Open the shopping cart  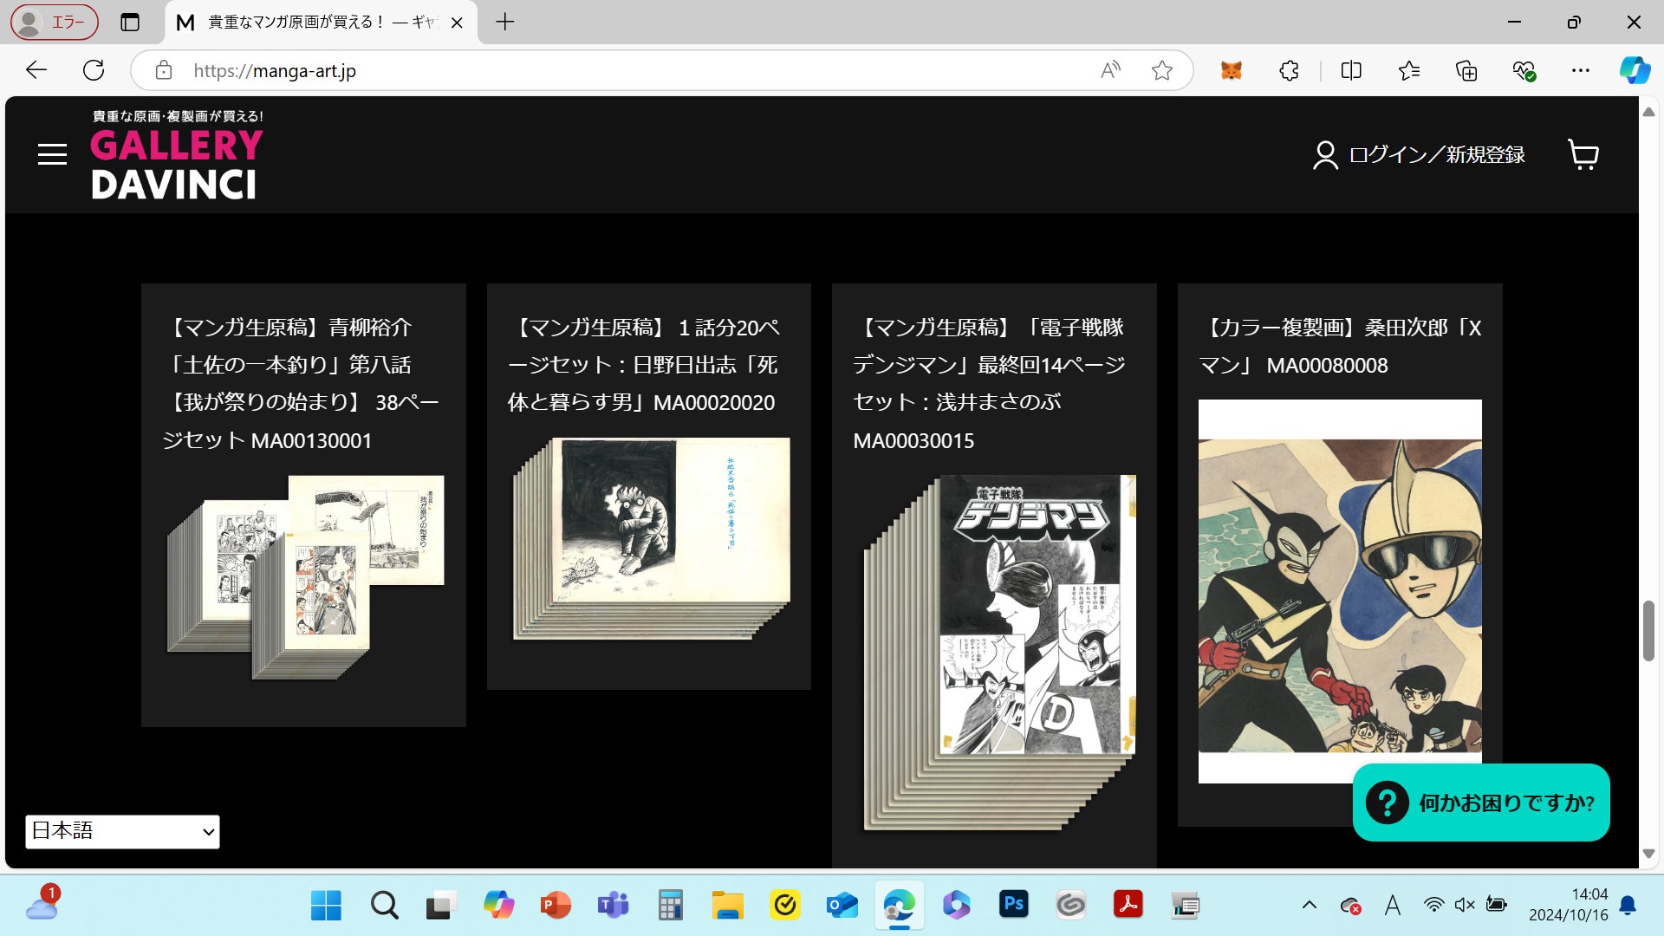point(1583,154)
